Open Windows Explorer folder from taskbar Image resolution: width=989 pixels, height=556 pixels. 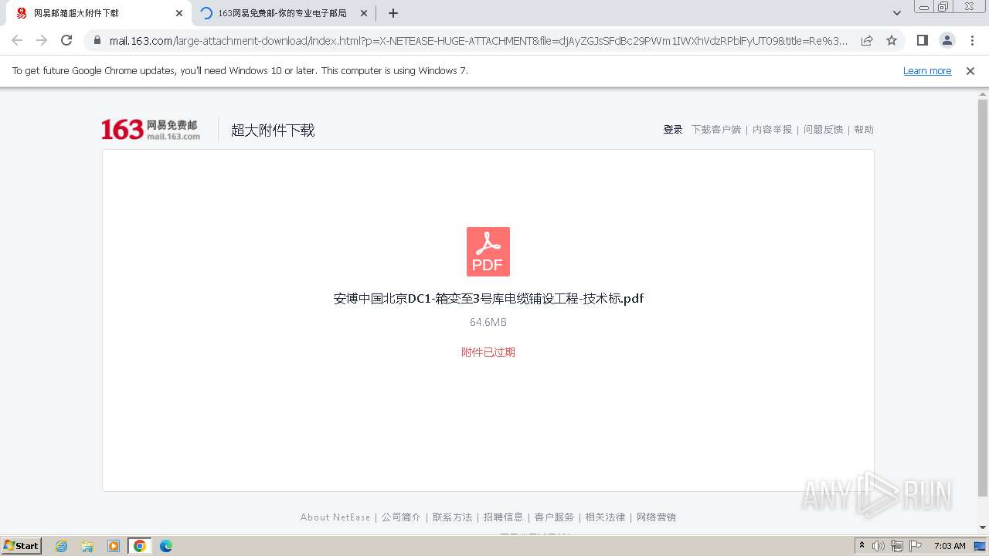pyautogui.click(x=87, y=546)
